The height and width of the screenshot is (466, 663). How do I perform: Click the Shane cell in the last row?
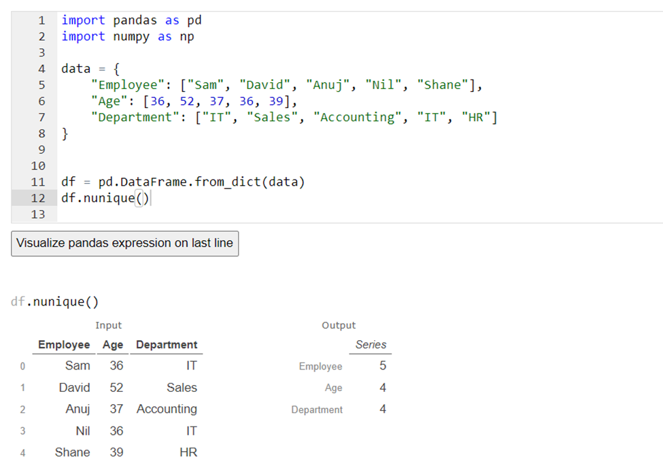click(72, 452)
